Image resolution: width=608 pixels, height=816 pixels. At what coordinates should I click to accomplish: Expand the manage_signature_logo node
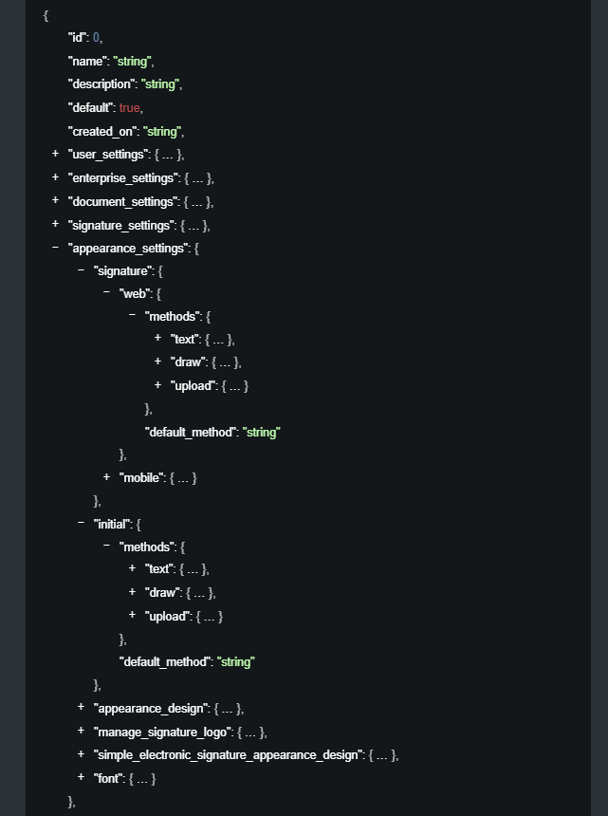click(81, 732)
